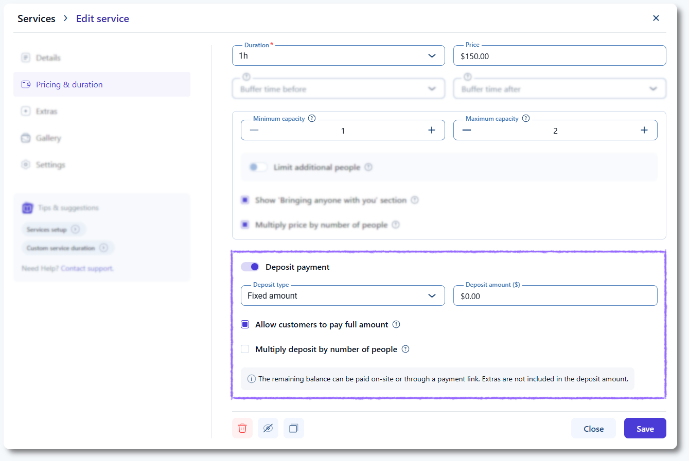The height and width of the screenshot is (461, 689).
Task: Click the hide service eye icon
Action: point(268,428)
